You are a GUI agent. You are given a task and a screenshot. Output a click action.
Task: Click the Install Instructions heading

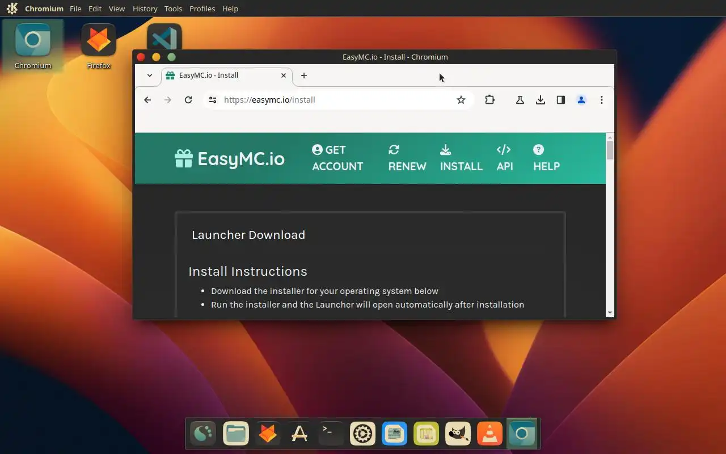(x=248, y=271)
